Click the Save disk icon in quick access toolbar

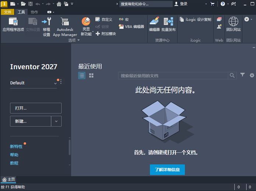click(x=31, y=4)
